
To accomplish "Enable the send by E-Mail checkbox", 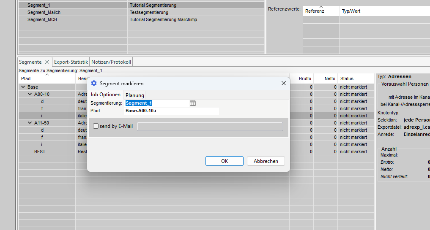I will [96, 126].
